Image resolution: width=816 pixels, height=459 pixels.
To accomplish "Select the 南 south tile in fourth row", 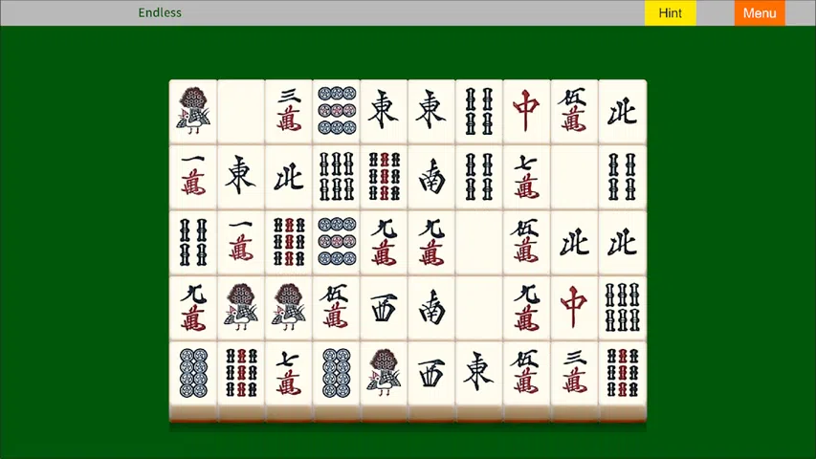I will 431,307.
